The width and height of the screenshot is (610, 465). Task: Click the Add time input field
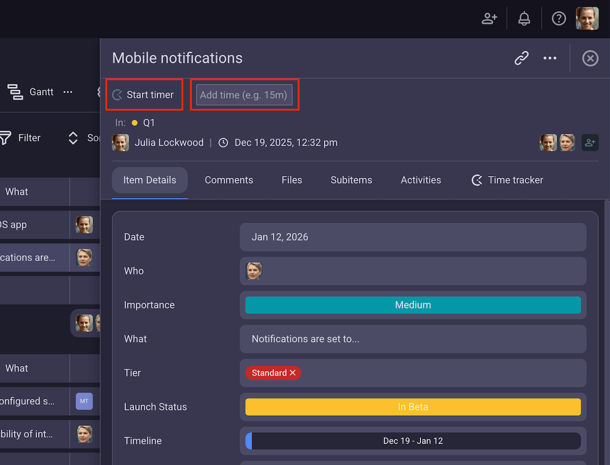pyautogui.click(x=245, y=94)
